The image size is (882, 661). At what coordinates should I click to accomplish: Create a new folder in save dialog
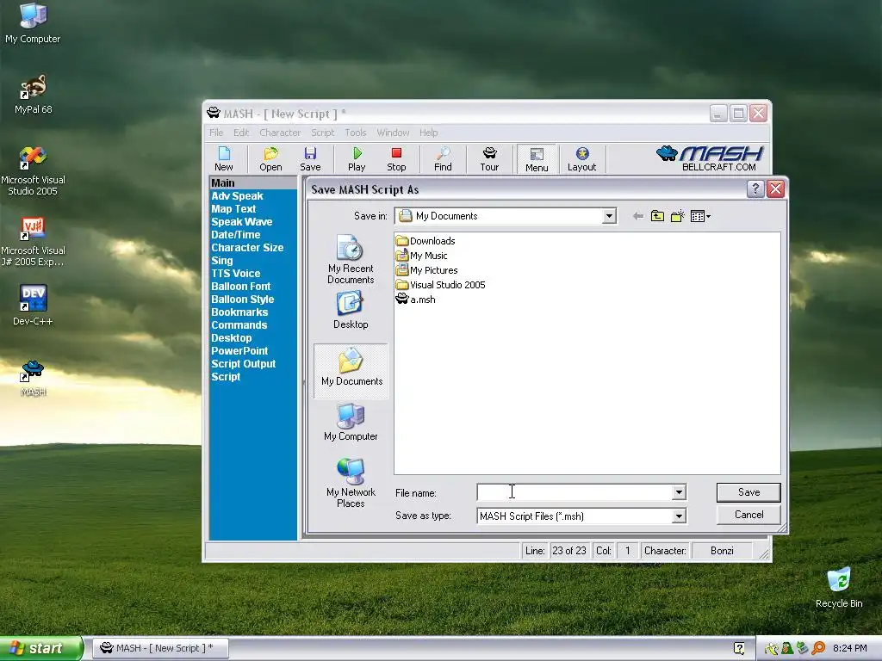[x=677, y=216]
